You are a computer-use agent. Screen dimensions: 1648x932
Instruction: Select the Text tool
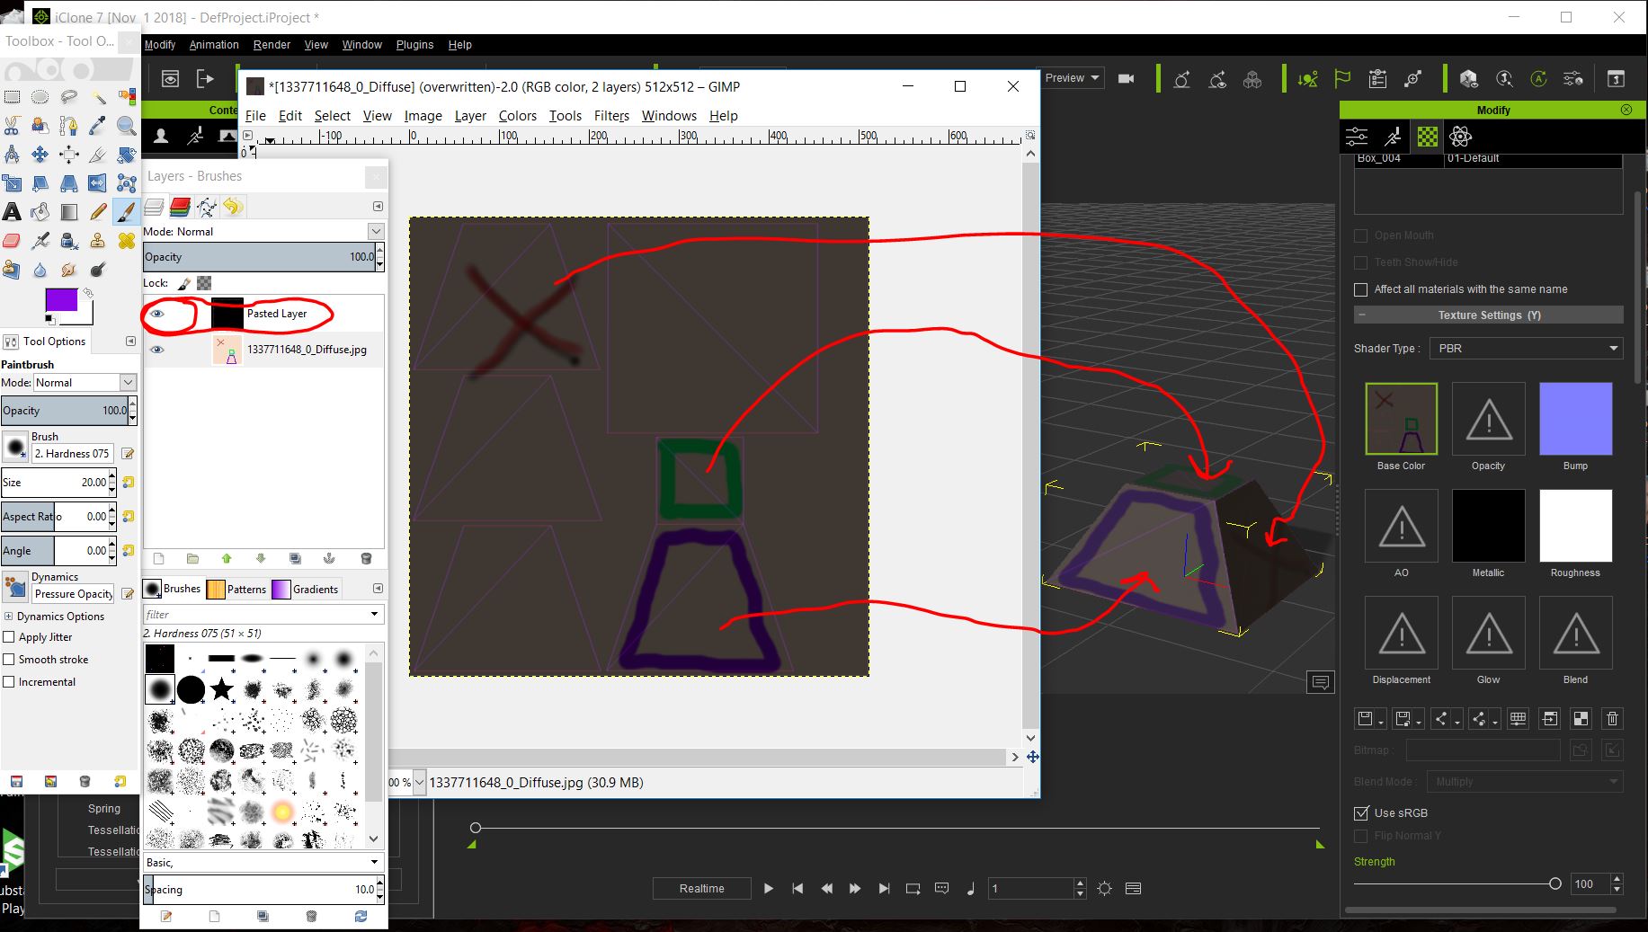coord(12,212)
